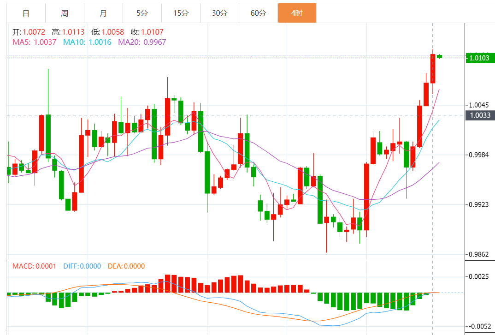Click the 0.9984 price axis label
Image resolution: width=495 pixels, height=335 pixels.
coord(479,155)
